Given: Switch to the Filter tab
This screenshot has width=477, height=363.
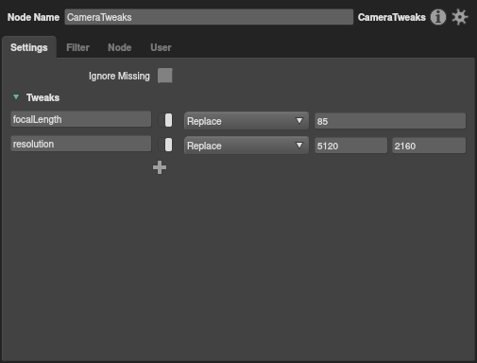Looking at the screenshot, I should click(77, 47).
